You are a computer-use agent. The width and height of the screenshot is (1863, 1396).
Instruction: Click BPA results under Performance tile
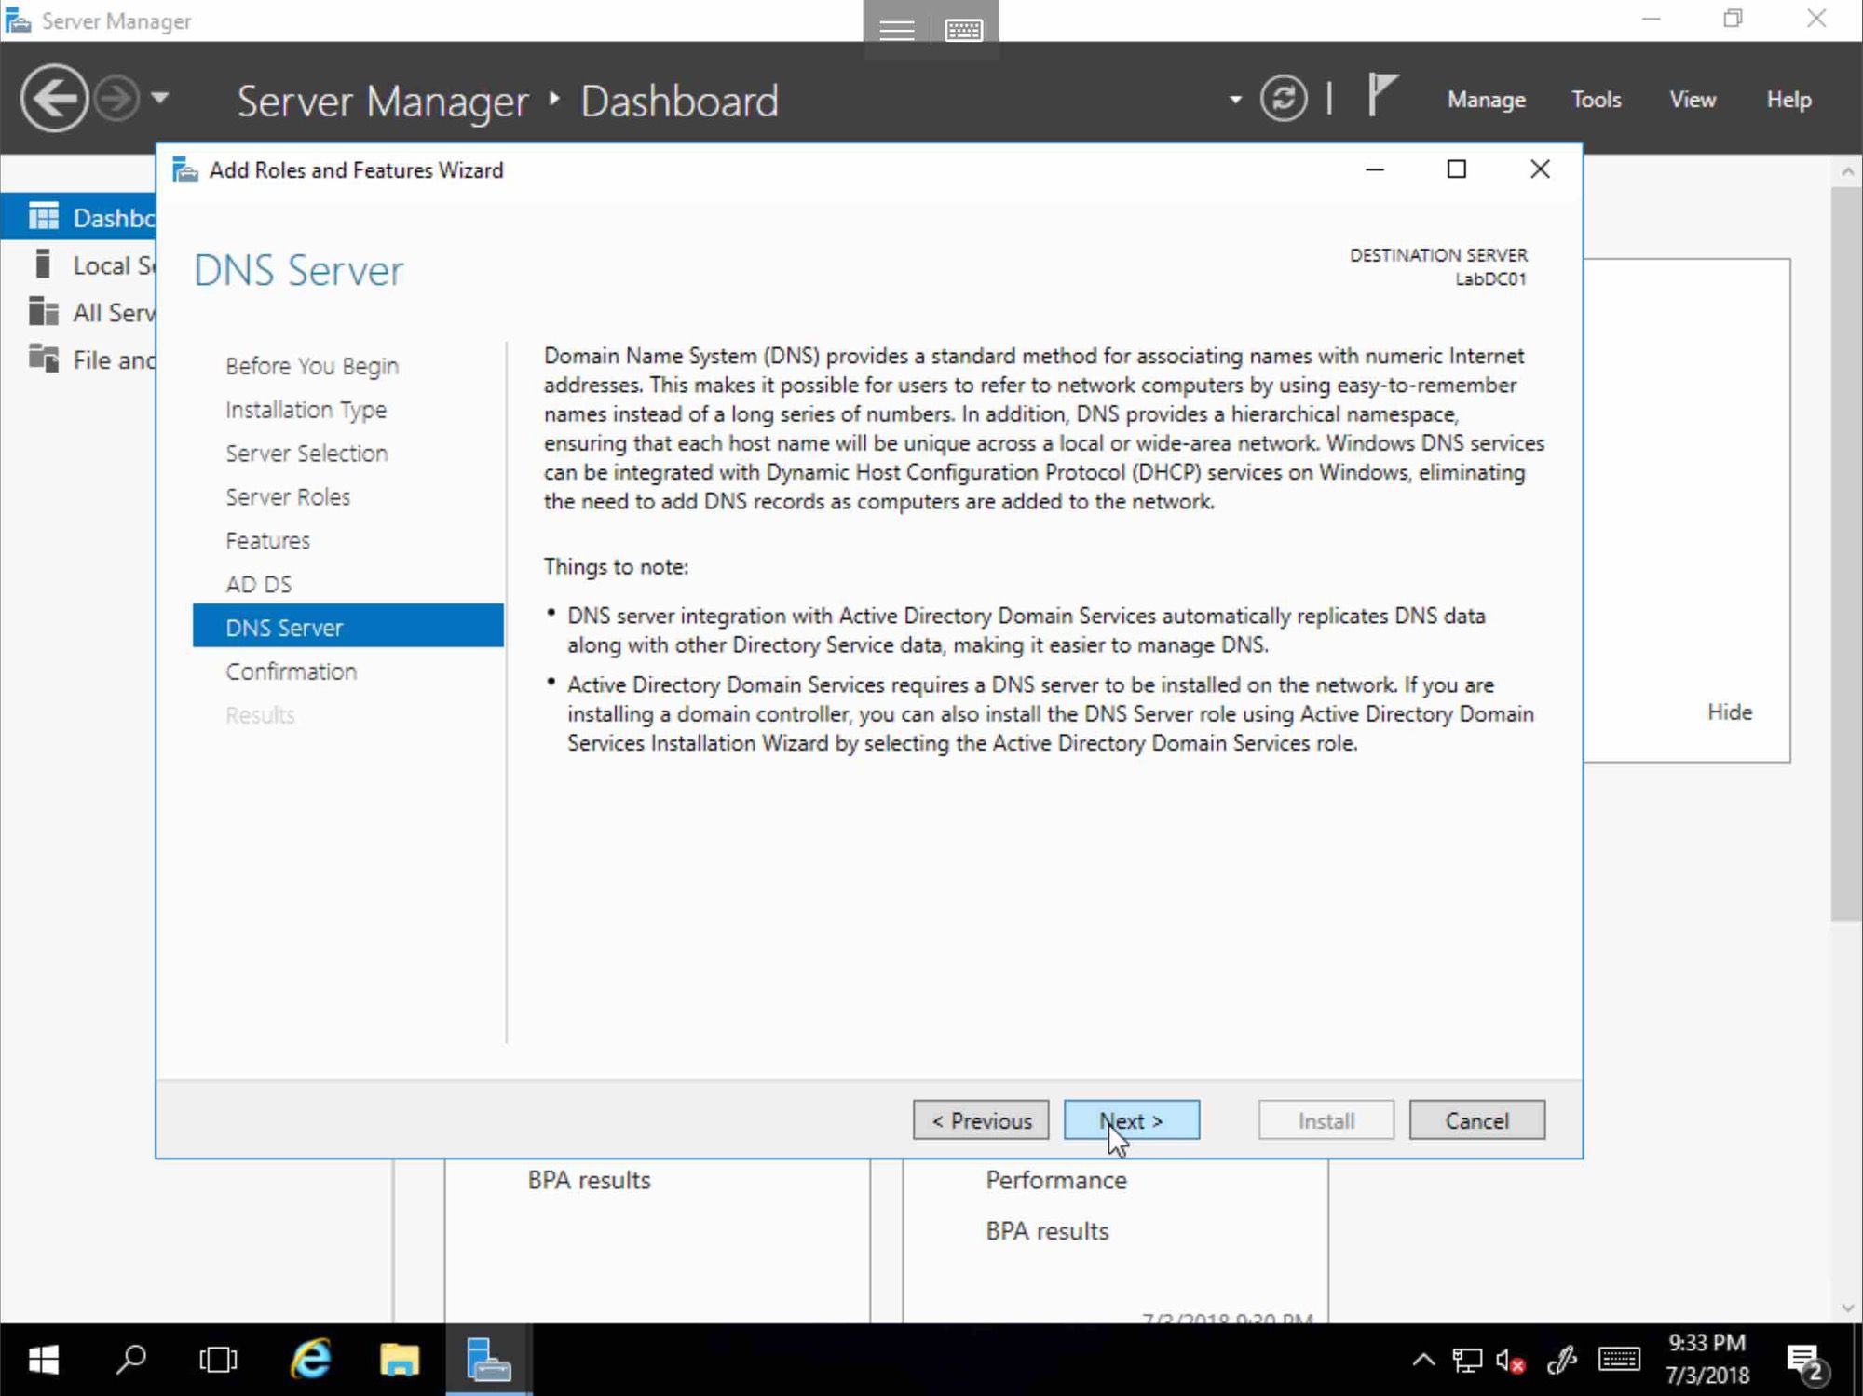1047,1231
